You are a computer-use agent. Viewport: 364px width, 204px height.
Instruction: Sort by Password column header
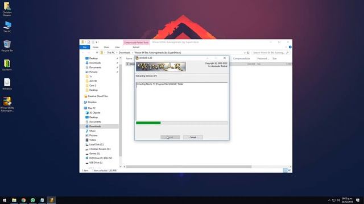click(x=263, y=58)
